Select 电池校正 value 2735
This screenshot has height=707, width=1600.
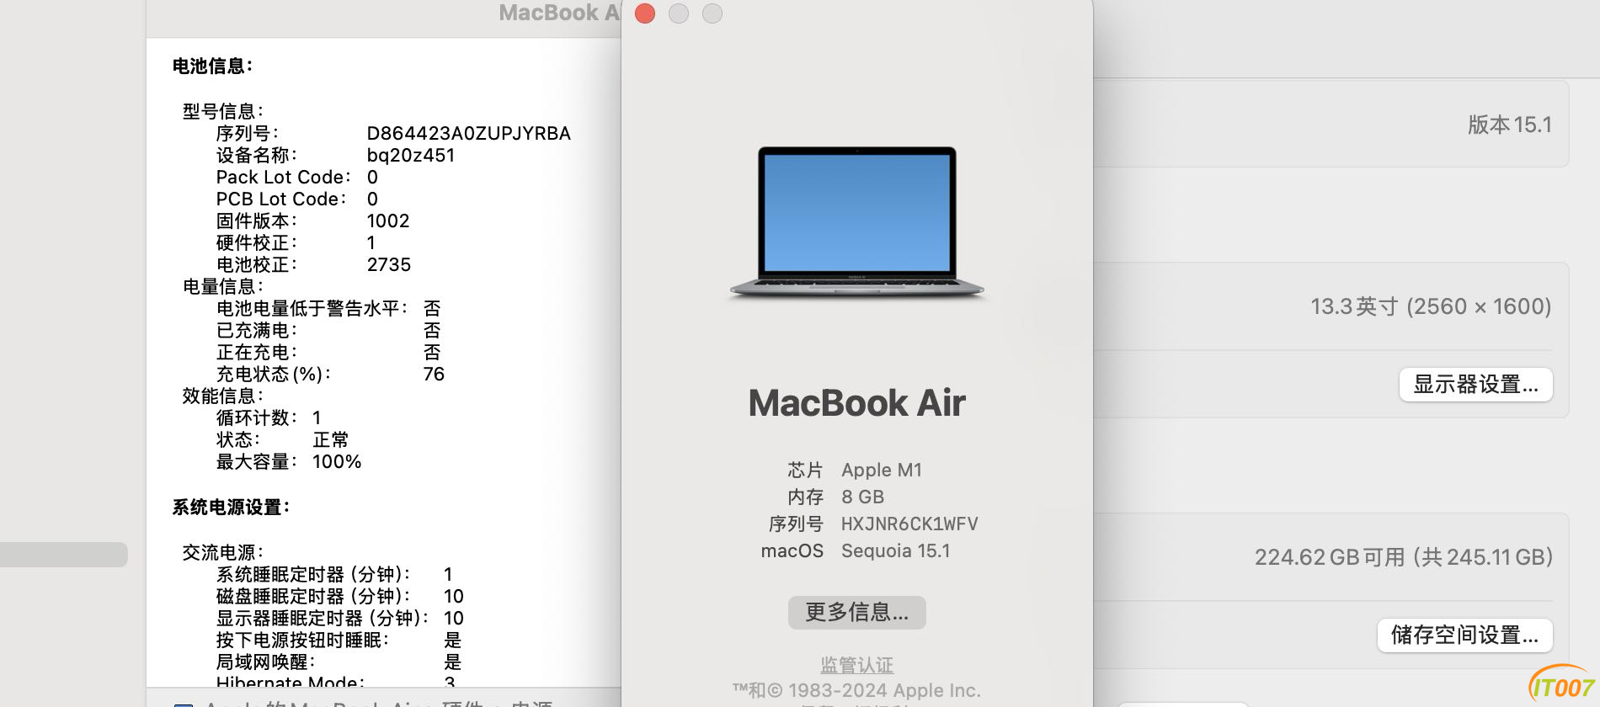389,264
